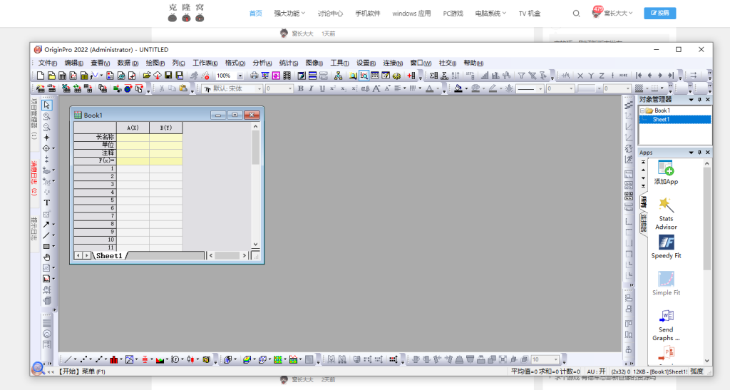Click the Save project floppy icon

point(168,76)
